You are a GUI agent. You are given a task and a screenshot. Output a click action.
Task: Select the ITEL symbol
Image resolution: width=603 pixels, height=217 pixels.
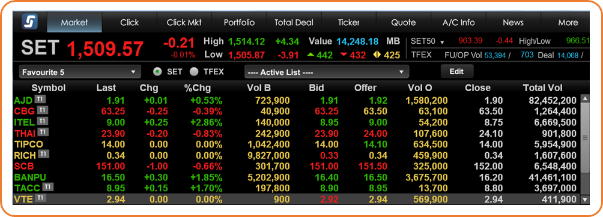pos(25,122)
